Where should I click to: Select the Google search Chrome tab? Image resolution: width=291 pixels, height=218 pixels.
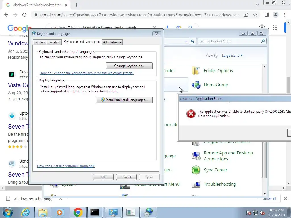36,5
